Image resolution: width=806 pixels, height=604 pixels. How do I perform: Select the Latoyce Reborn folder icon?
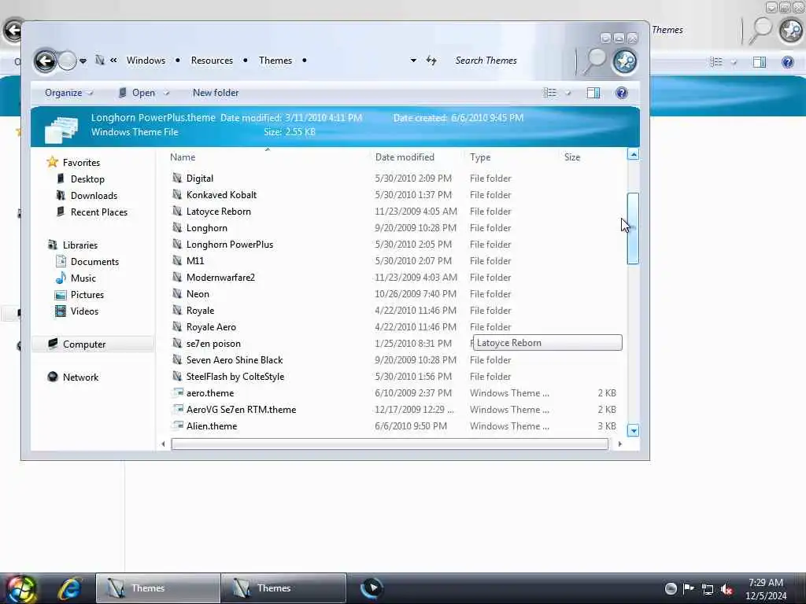click(x=177, y=211)
